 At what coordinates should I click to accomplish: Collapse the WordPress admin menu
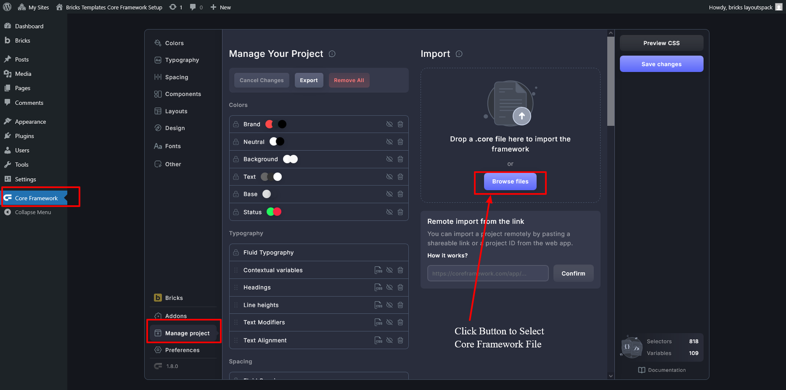pos(28,212)
